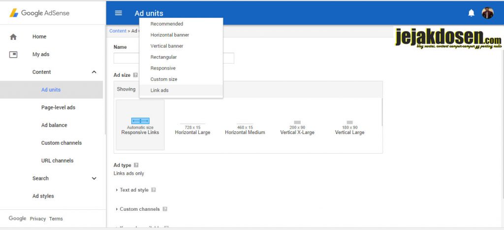The height and width of the screenshot is (230, 504).
Task: Click the Text ad style help icon
Action: point(154,190)
